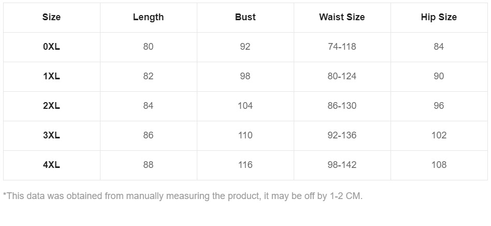Select the 1XL size row label

51,76
